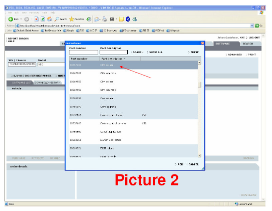Open the DOWNLOAD HISTORY tab
The image size is (272, 211).
click(x=47, y=83)
